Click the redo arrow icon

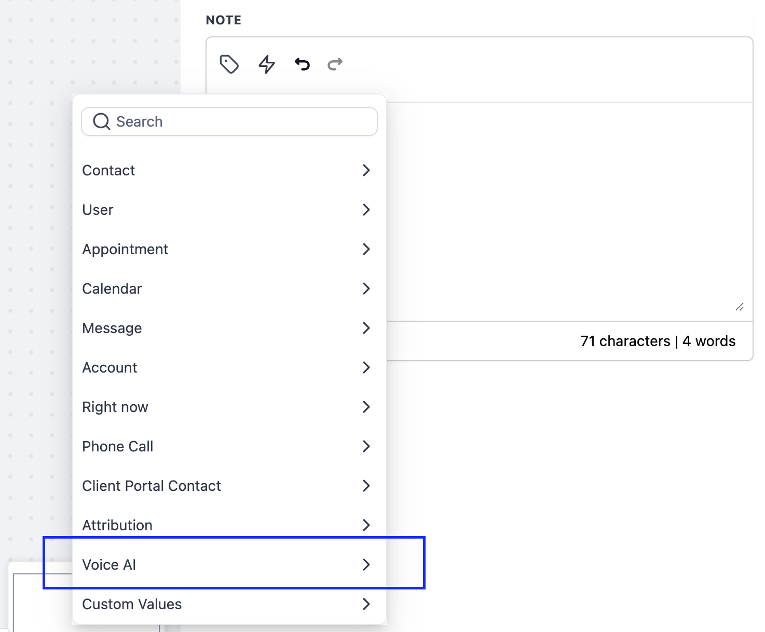(335, 64)
